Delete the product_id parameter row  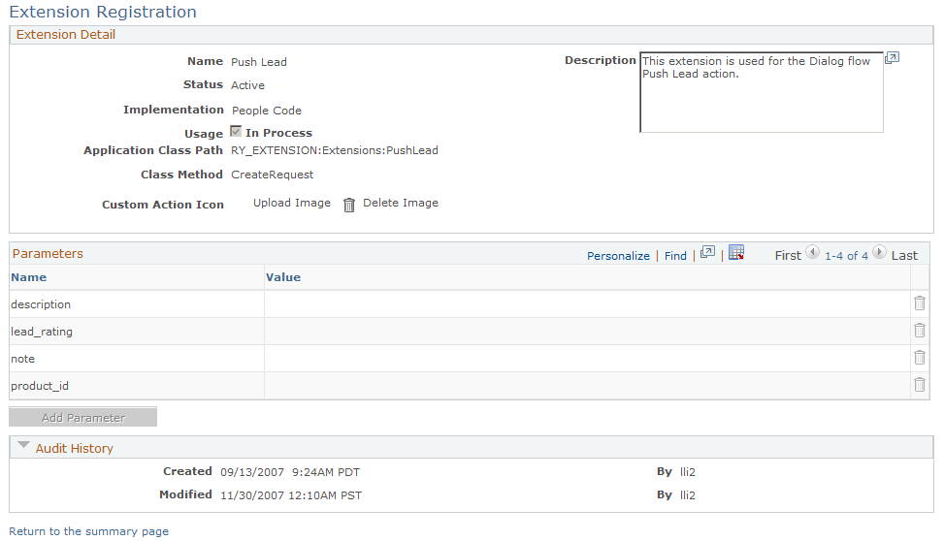(x=920, y=385)
